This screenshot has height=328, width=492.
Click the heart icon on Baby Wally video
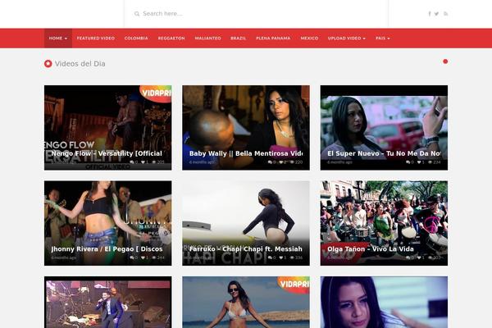pos(281,162)
